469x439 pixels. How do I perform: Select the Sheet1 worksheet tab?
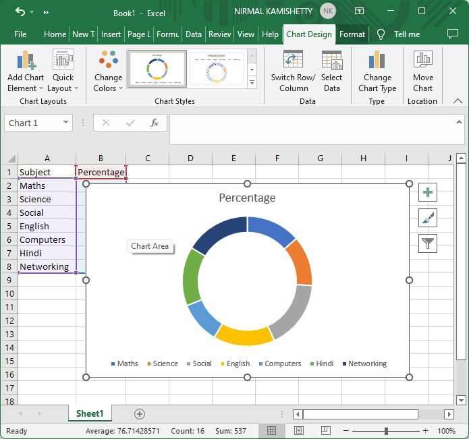(x=90, y=413)
